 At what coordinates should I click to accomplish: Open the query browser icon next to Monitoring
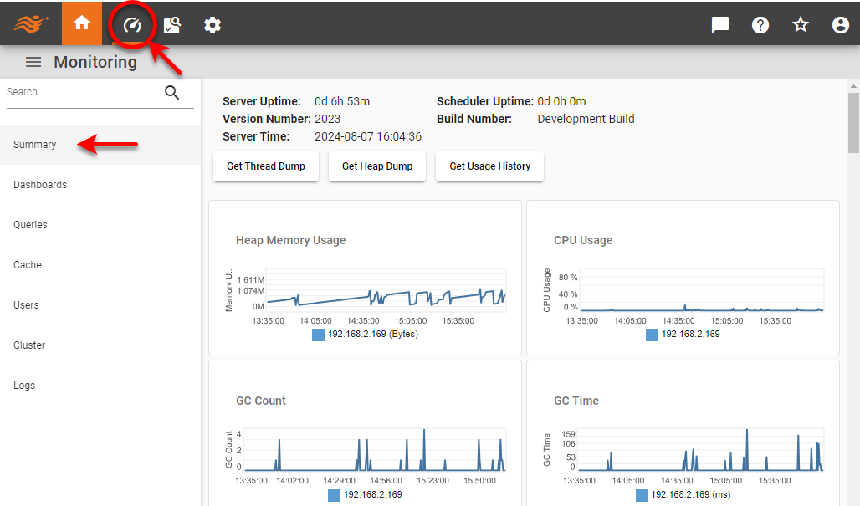(171, 24)
